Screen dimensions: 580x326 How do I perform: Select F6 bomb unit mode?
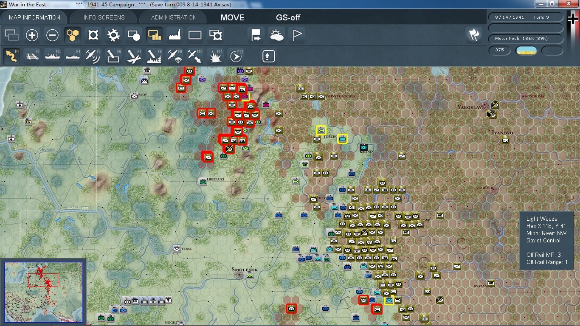113,56
